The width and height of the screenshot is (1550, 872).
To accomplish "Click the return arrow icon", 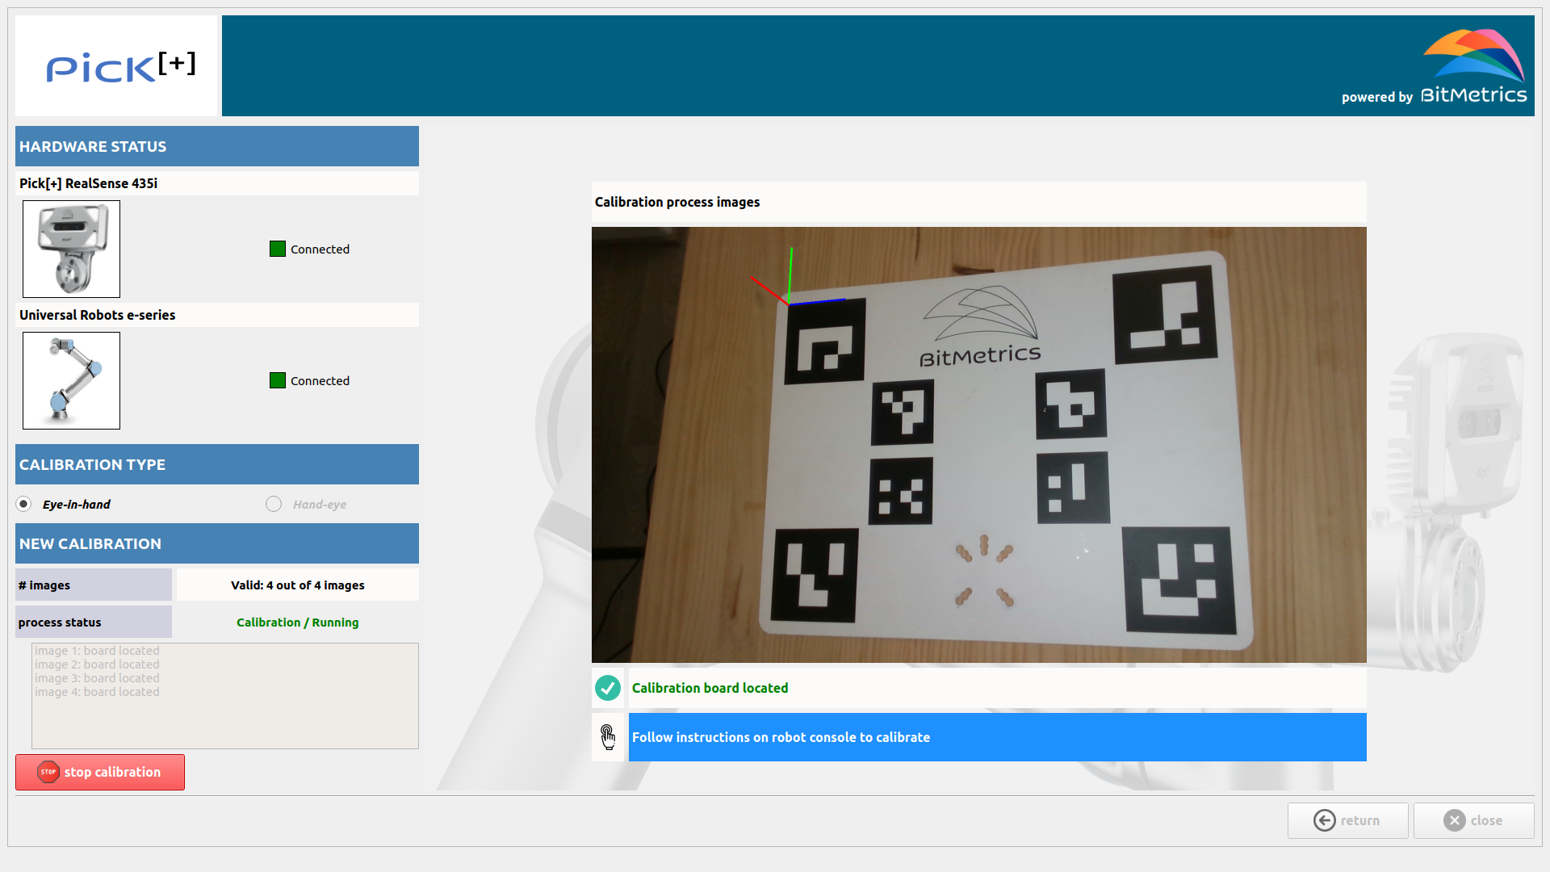I will [1325, 820].
